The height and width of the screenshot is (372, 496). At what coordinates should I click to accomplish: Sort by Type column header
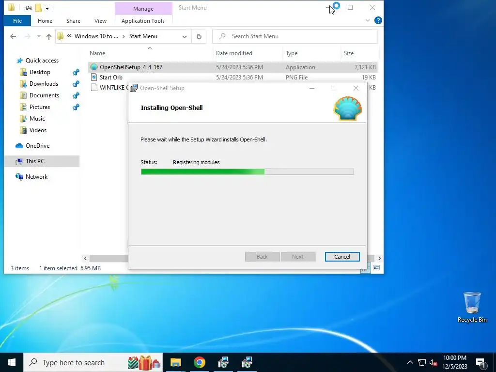(311, 53)
